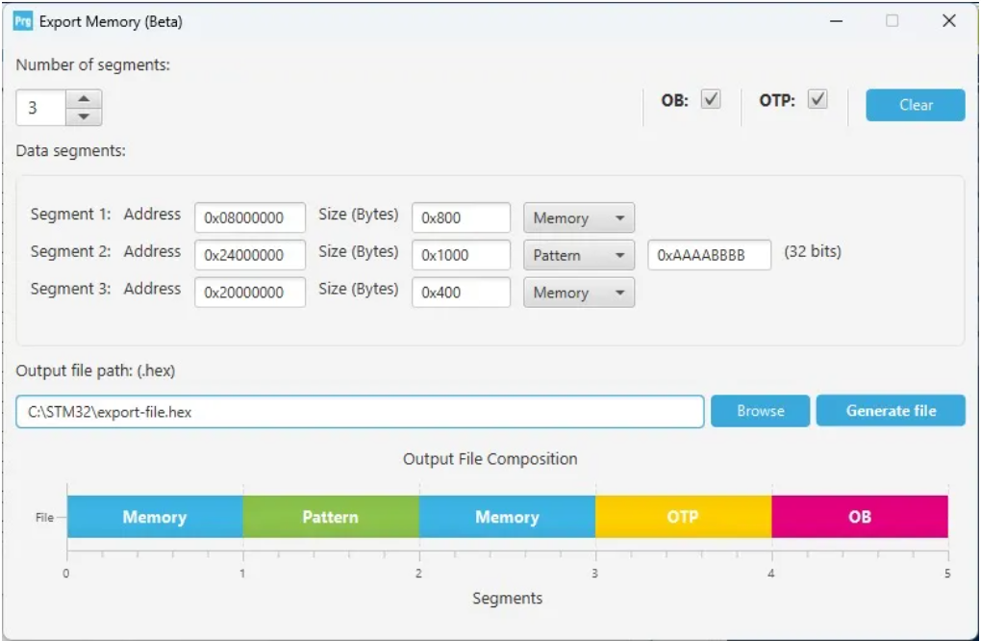Increase number of segments with up arrow

(84, 99)
